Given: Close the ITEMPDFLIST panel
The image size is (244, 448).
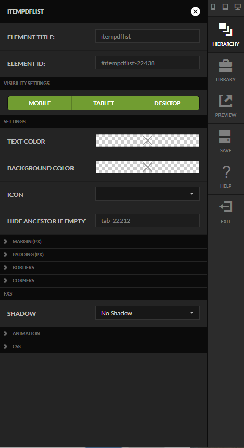Looking at the screenshot, I should [196, 11].
